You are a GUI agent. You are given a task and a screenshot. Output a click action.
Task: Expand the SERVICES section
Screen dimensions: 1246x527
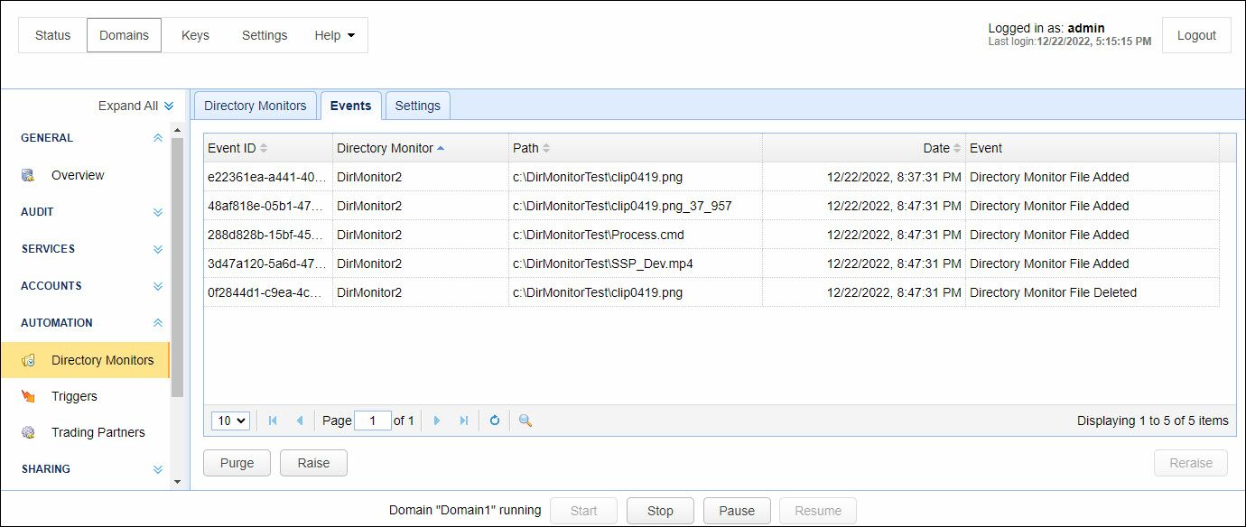(158, 249)
